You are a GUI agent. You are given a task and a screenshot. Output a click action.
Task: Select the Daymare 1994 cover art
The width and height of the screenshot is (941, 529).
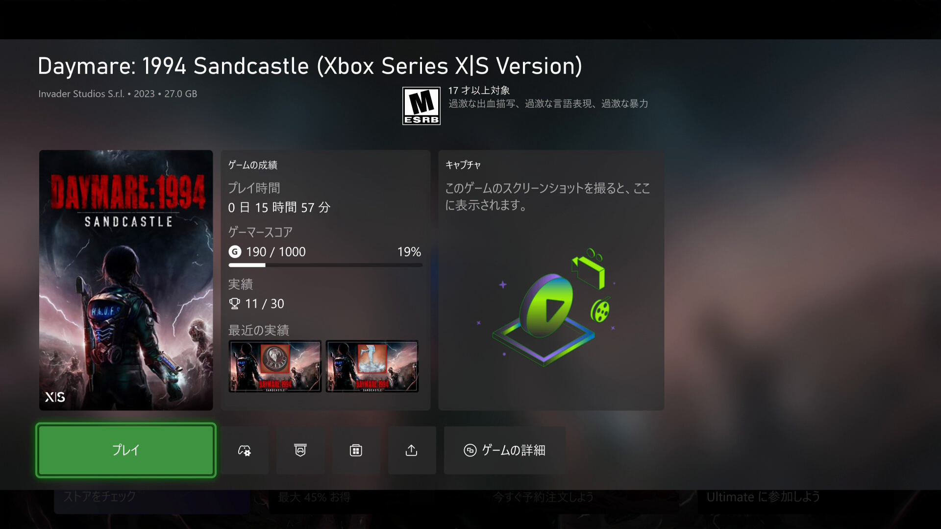pyautogui.click(x=126, y=280)
